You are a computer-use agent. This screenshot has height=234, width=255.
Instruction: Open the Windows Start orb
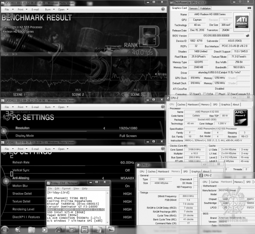click(5, 230)
